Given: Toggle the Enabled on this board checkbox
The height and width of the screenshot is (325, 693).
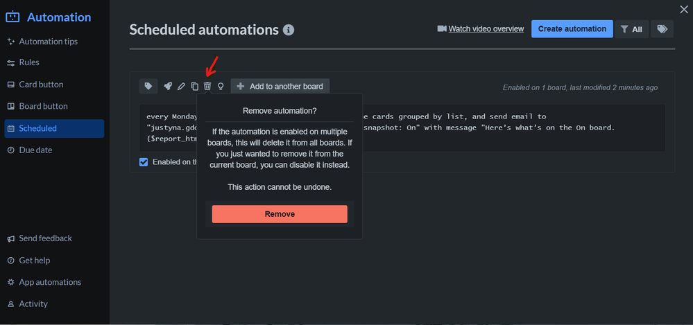Looking at the screenshot, I should tap(144, 162).
